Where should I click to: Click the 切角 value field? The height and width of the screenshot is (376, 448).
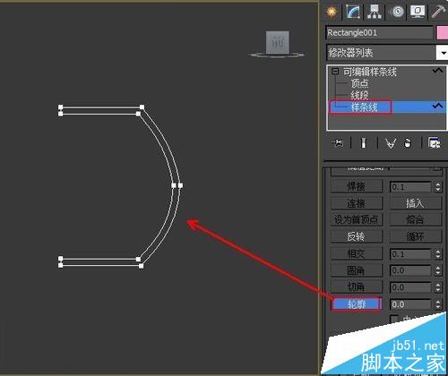point(411,287)
